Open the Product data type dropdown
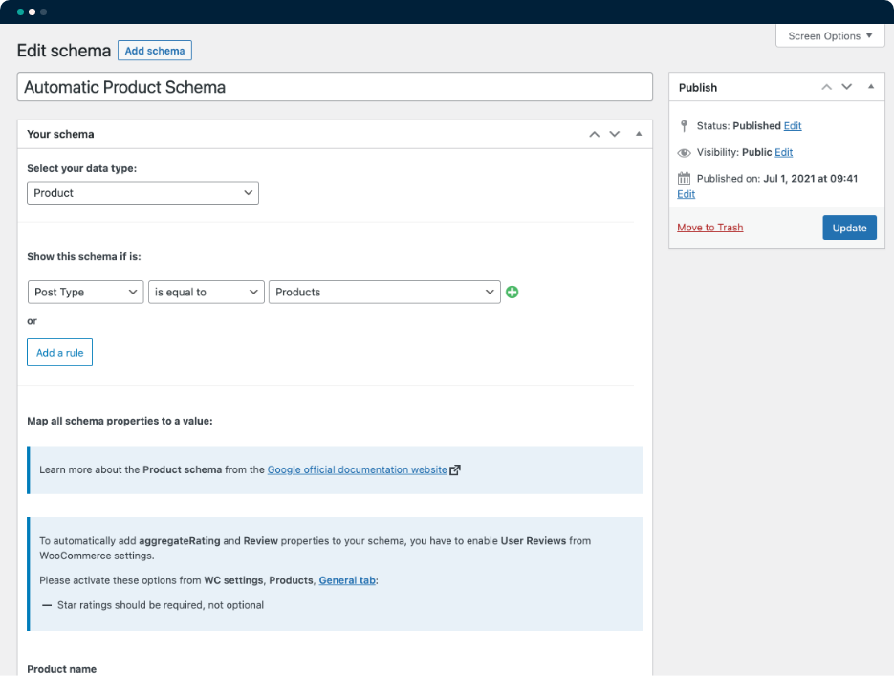 click(142, 193)
